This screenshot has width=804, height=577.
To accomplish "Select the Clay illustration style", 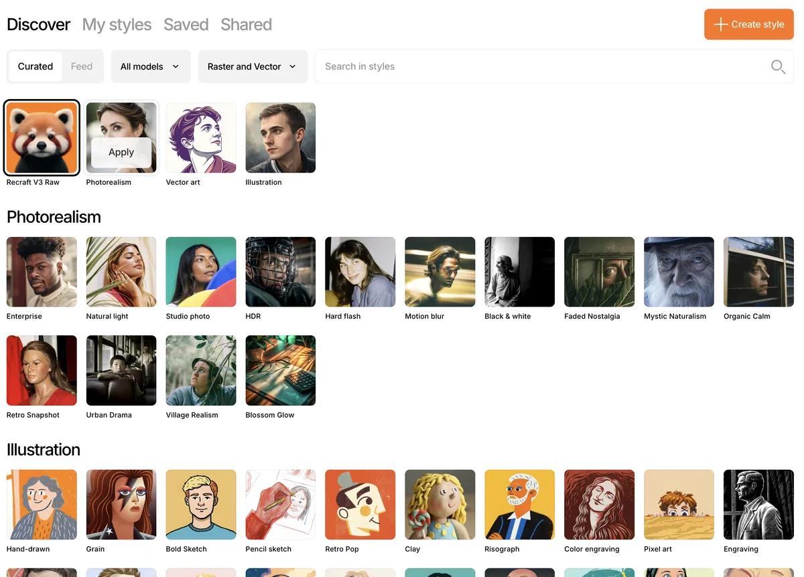I will click(x=440, y=505).
